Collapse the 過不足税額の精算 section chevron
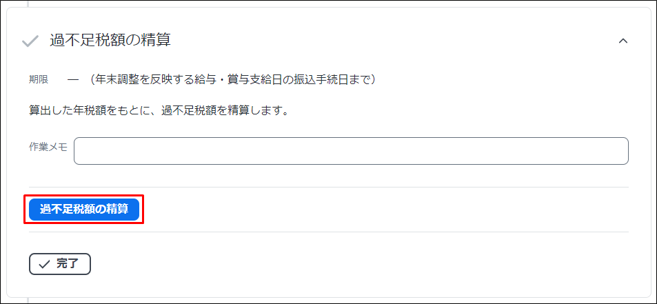 click(623, 41)
